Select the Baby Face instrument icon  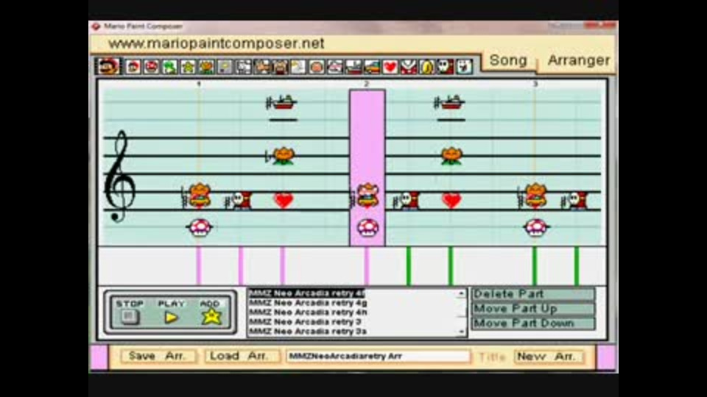tap(317, 67)
